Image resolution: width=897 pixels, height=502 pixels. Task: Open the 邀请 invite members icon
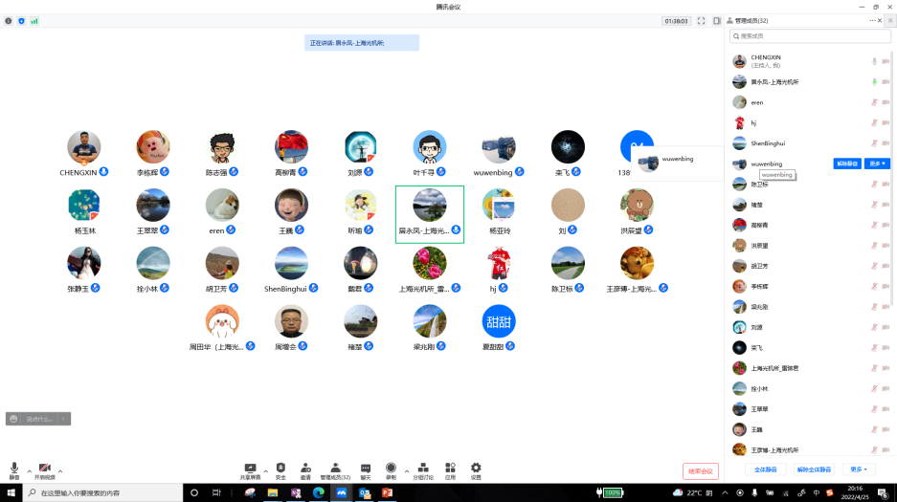coord(305,470)
